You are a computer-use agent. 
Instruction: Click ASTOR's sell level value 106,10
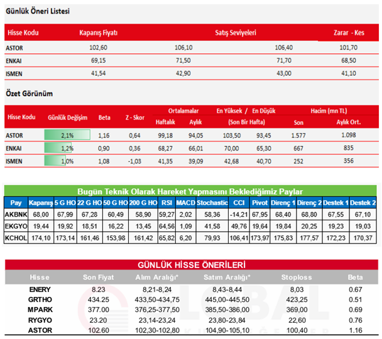(x=183, y=48)
